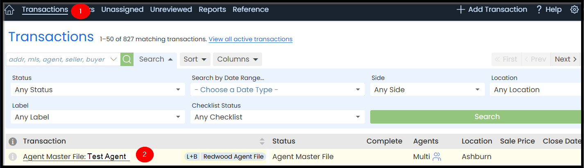
Task: Click the question mark Help icon
Action: (539, 9)
